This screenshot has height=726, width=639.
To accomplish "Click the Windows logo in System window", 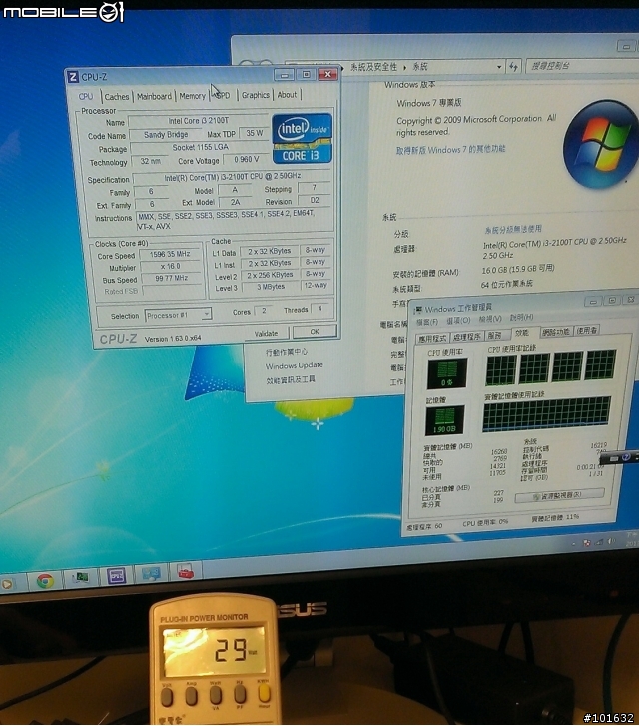I will tap(601, 145).
